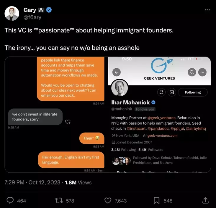Toggle the Following button for Ihar Mahaniok
The image size is (216, 208).
pyautogui.click(x=193, y=93)
